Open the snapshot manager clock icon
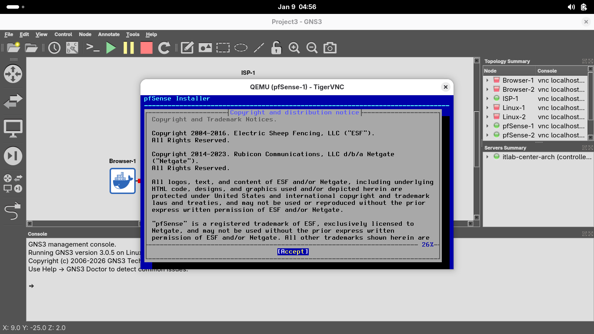Screen dimensions: 594x334 click(x=54, y=48)
